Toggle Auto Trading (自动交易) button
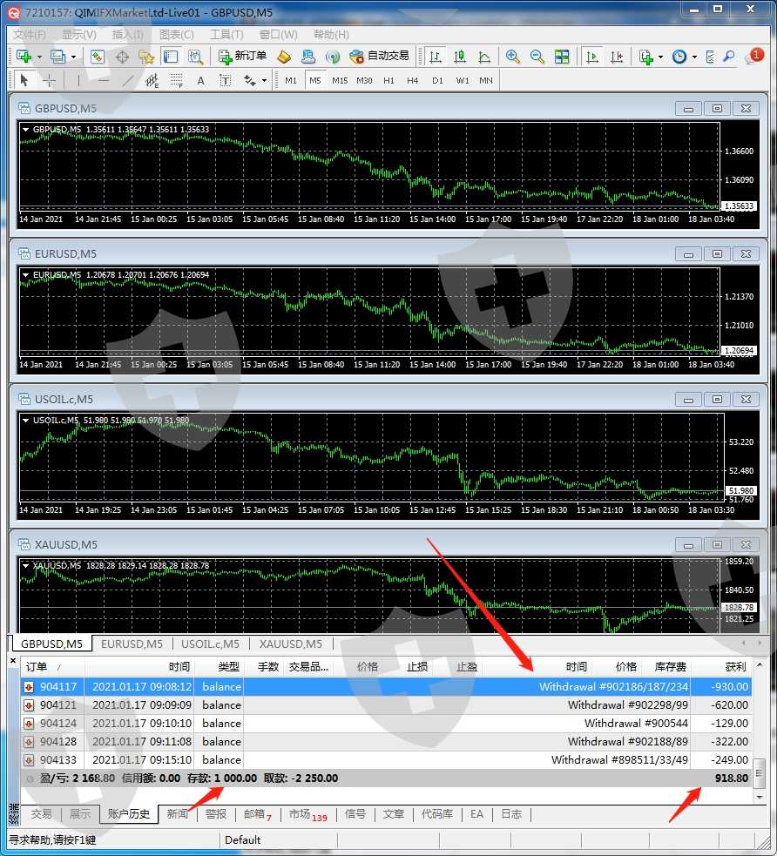Screen dimensions: 777x856 point(379,56)
